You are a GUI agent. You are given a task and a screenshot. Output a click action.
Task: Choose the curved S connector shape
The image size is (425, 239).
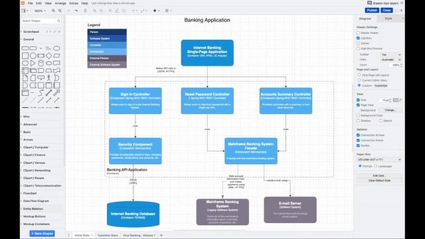pos(41,93)
